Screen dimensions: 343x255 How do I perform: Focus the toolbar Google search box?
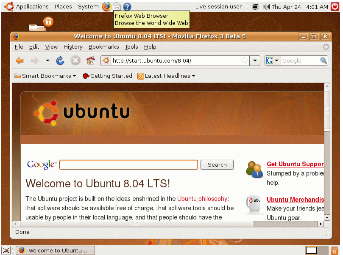pos(300,60)
